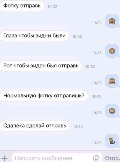Select the 'Сдалека сделай отправь' message
This screenshot has height=162, width=120.
tap(35, 126)
